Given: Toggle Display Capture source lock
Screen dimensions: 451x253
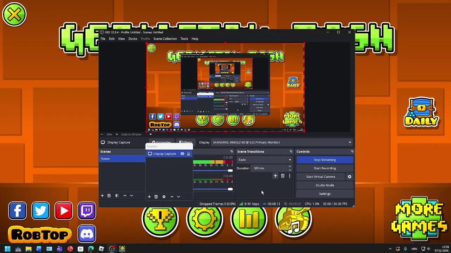Looking at the screenshot, I should pos(189,154).
